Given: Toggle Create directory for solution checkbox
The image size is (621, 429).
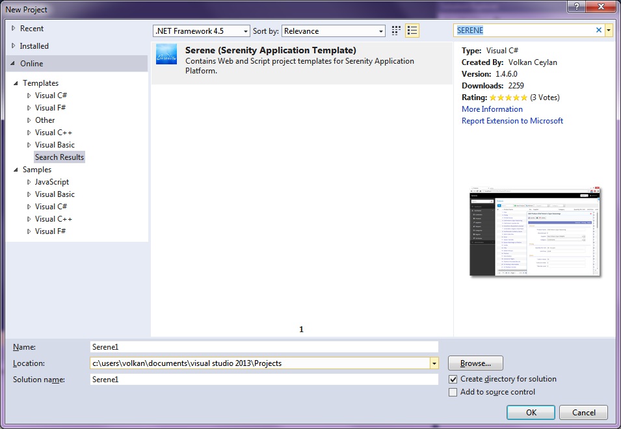Looking at the screenshot, I should pyautogui.click(x=453, y=379).
